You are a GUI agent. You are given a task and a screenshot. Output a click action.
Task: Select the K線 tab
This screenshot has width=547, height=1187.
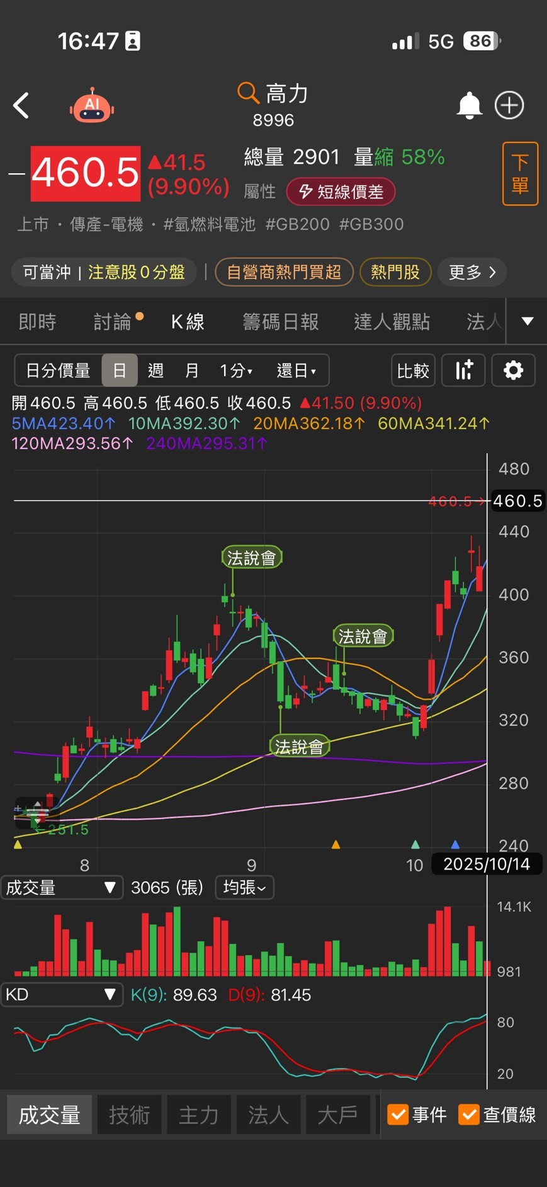coord(188,322)
